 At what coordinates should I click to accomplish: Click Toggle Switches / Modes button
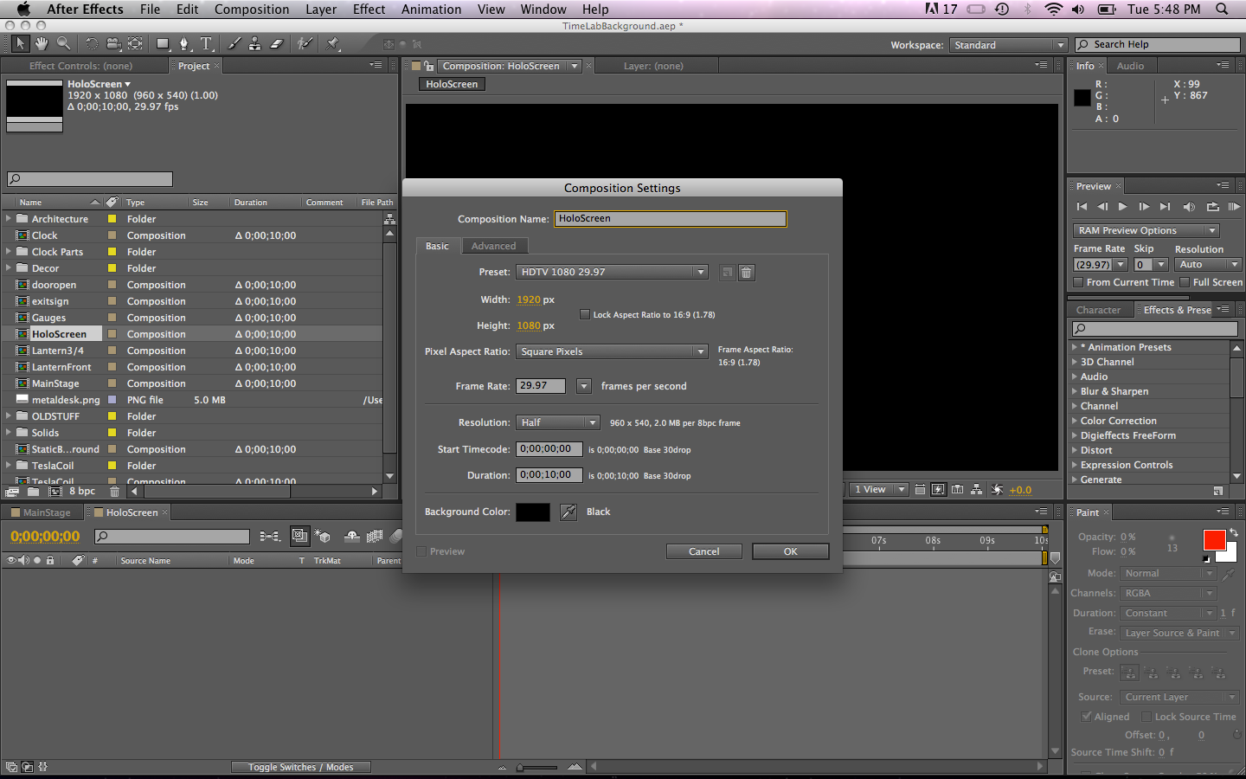tap(300, 767)
